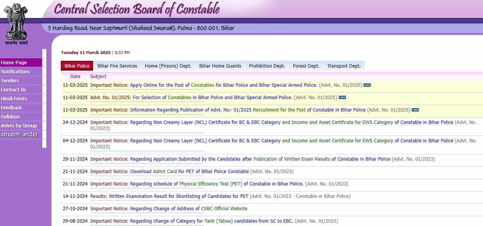Image resolution: width=483 pixels, height=226 pixels.
Task: Open Hindi Fonts in the sidebar
Action: (x=21, y=99)
